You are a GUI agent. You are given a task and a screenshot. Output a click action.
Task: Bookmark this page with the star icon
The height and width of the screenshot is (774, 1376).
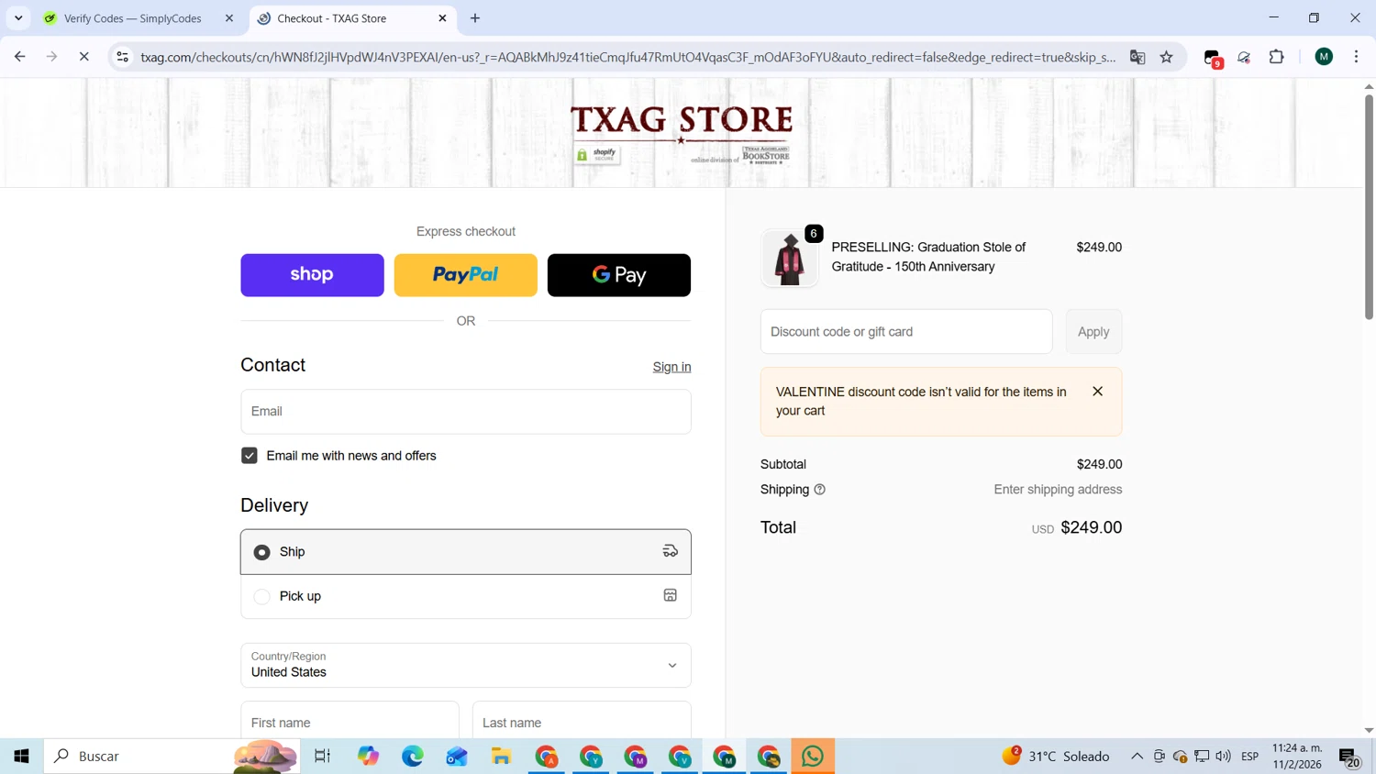[x=1167, y=57]
